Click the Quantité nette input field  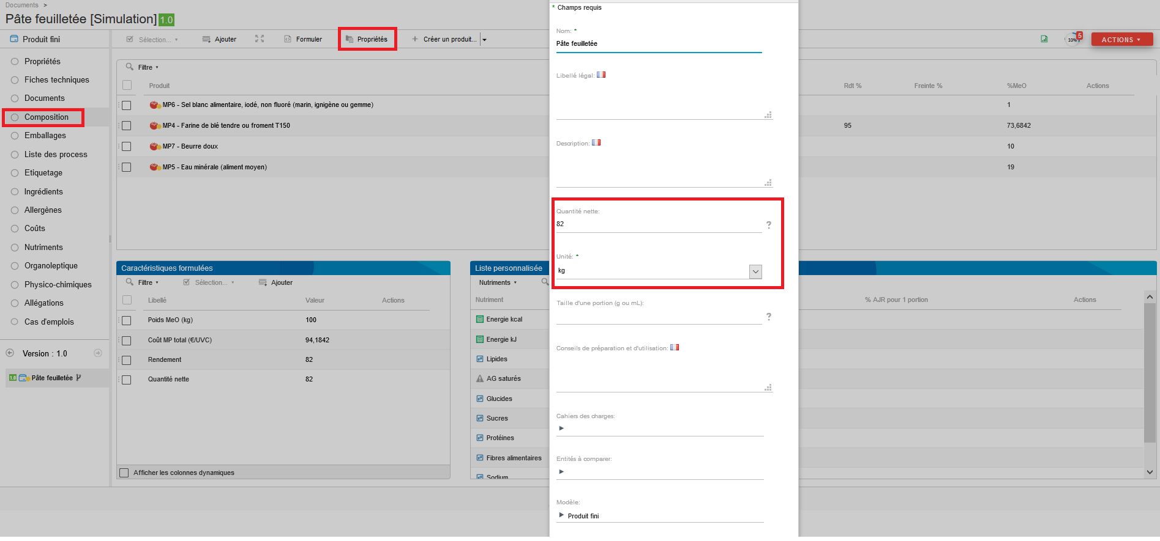pyautogui.click(x=659, y=224)
